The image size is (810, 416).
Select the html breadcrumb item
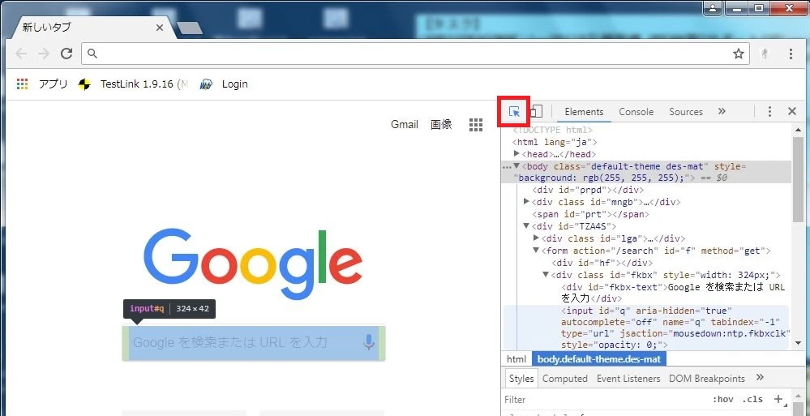[516, 358]
